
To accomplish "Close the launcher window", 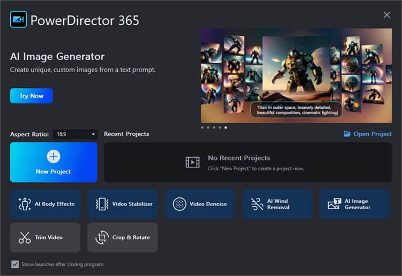I will tap(386, 15).
